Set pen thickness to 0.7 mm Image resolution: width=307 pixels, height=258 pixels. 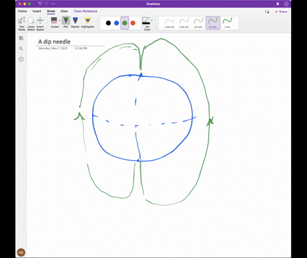pos(213,23)
